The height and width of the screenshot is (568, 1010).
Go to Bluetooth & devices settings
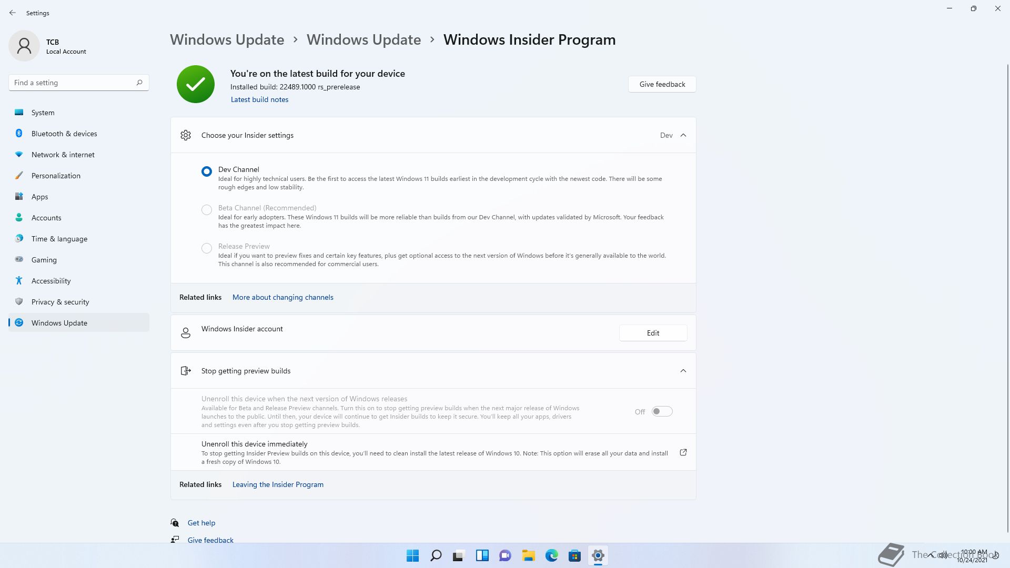[x=79, y=133]
